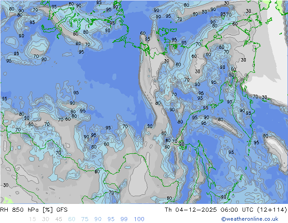Select the legend value 75

click(85, 219)
